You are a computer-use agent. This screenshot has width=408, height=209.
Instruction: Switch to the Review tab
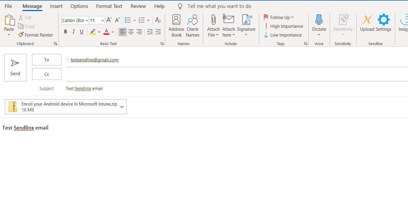pyautogui.click(x=138, y=6)
